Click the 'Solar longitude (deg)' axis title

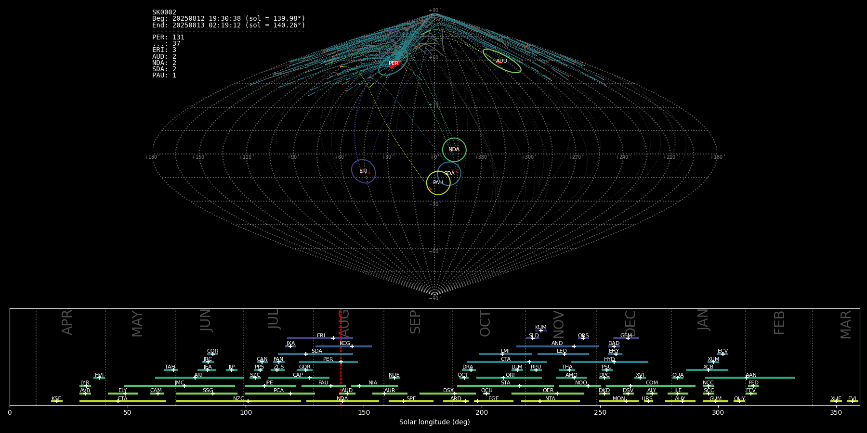(x=434, y=422)
